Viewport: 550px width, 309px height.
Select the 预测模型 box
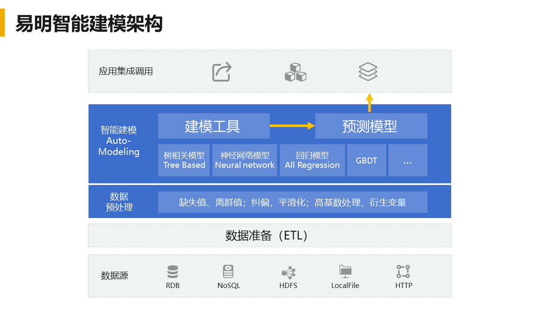point(371,126)
